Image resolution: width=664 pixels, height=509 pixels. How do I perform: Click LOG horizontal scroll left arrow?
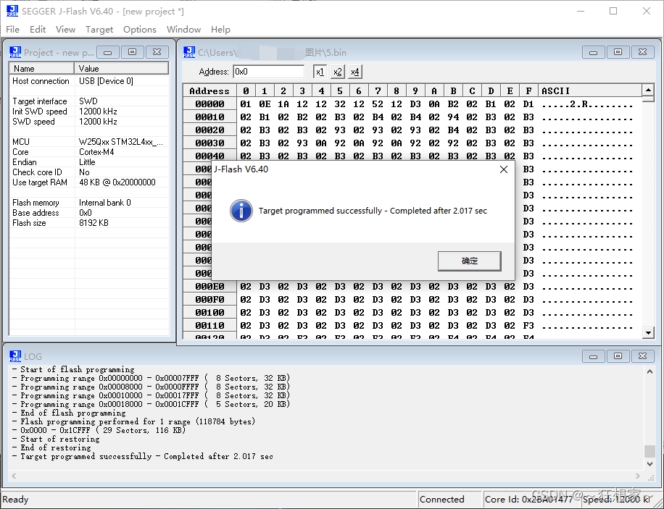14,476
